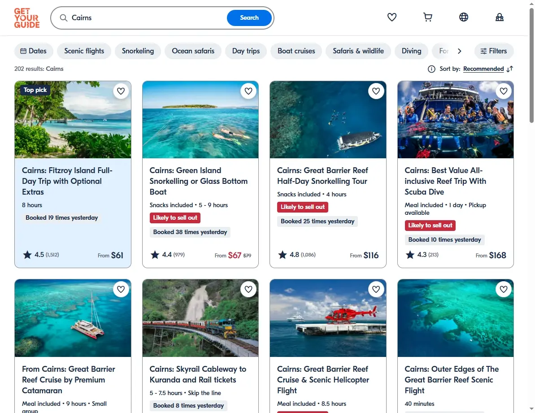Image resolution: width=535 pixels, height=413 pixels.
Task: Favorite the Half-Day Snorkelling Tour
Action: point(376,91)
